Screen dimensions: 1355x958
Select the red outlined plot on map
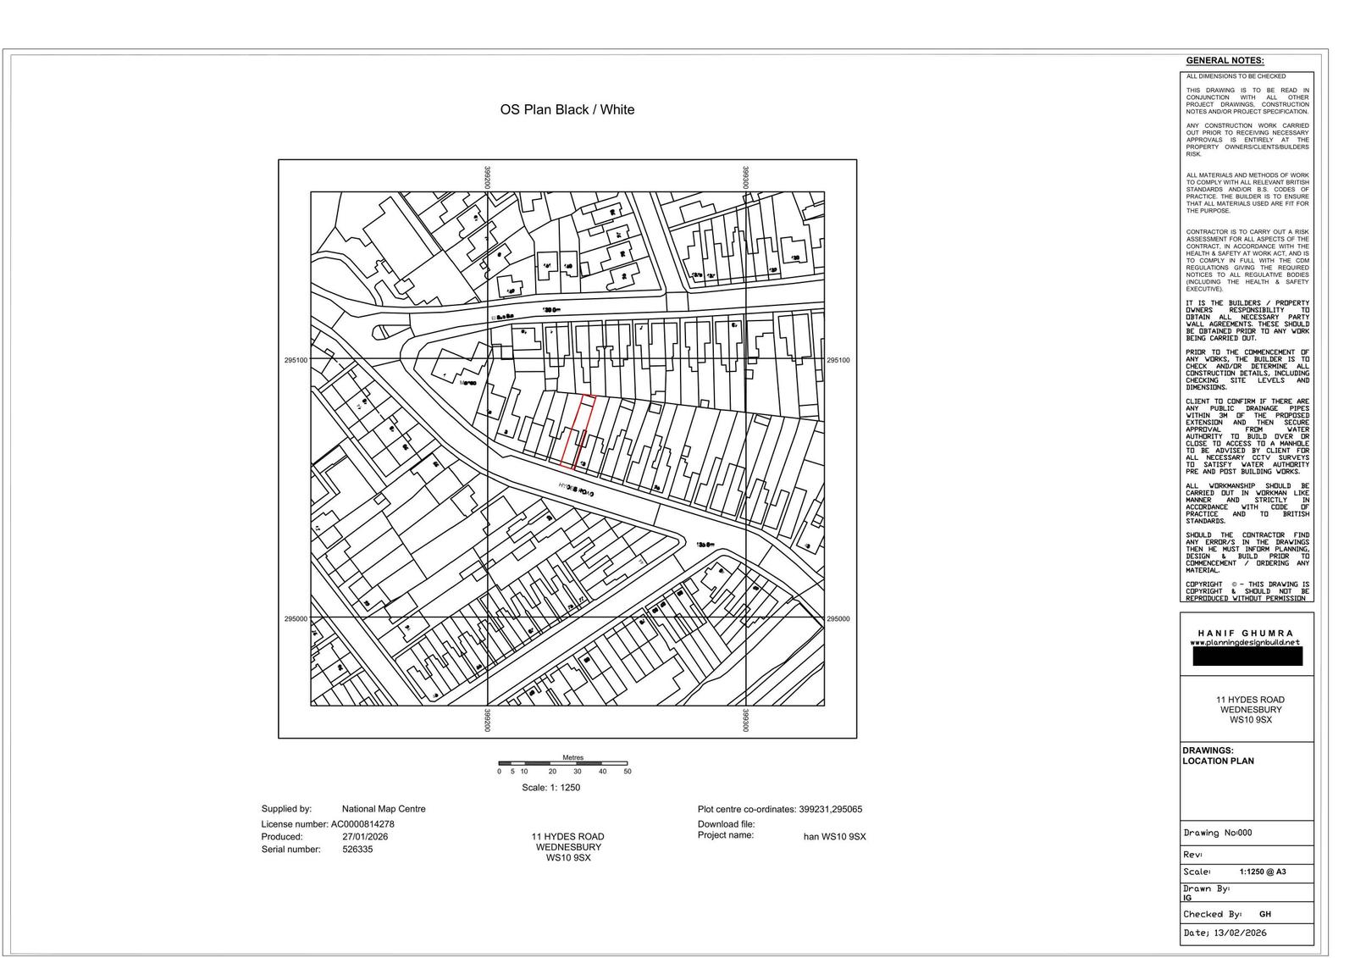(578, 431)
